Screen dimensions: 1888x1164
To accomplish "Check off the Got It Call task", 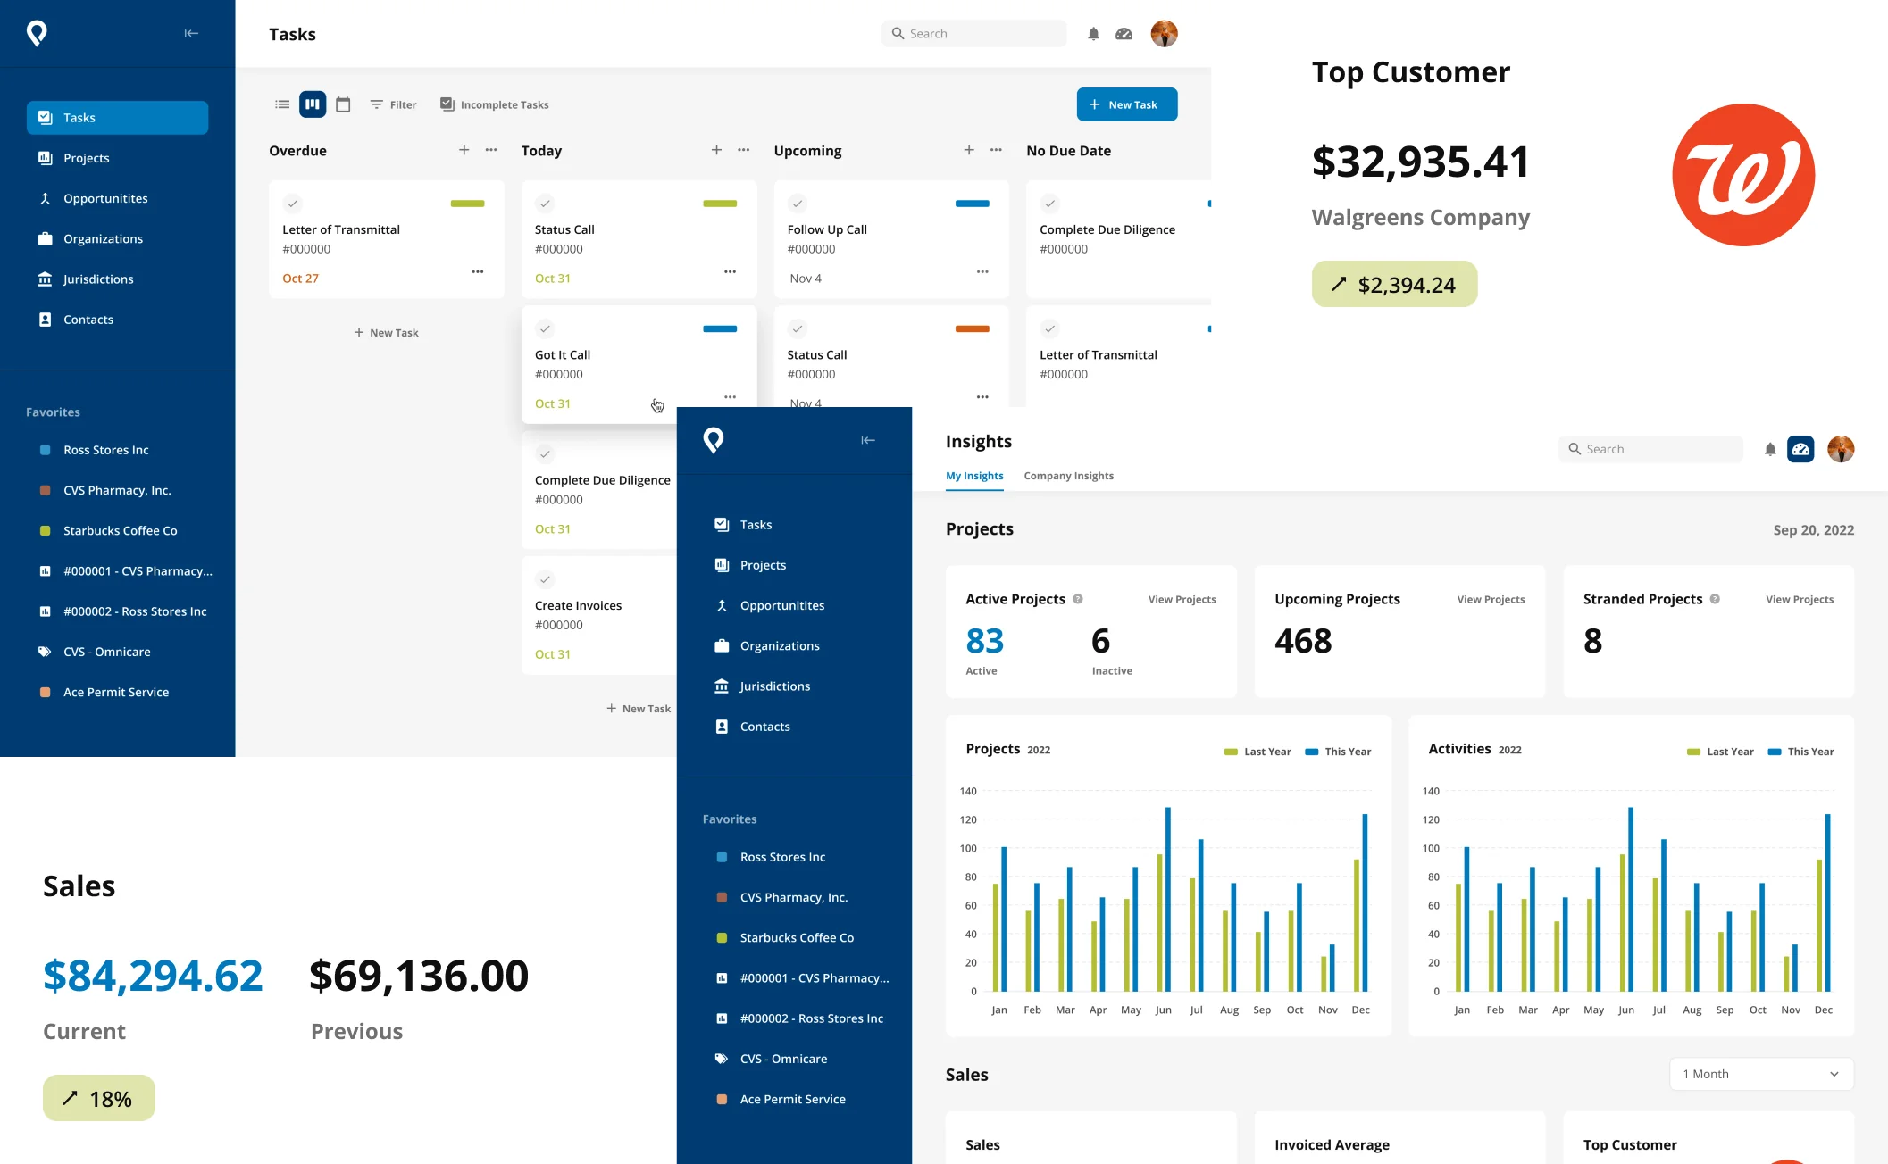I will coord(546,328).
